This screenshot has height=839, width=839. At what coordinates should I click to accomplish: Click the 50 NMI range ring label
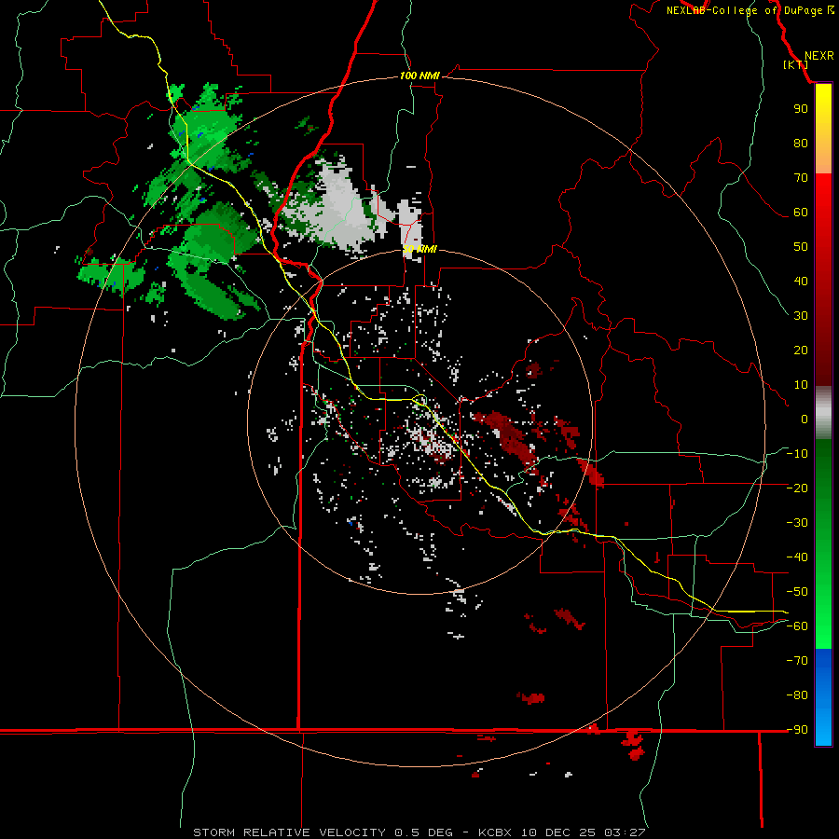419,249
